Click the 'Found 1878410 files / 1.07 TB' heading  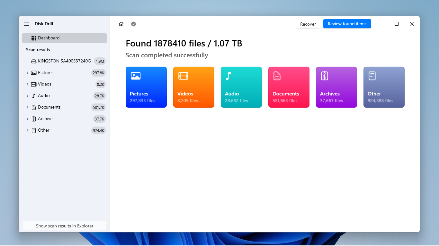pos(184,43)
